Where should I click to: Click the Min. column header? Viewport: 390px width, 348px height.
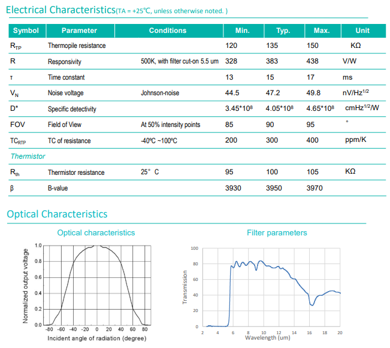click(x=242, y=31)
